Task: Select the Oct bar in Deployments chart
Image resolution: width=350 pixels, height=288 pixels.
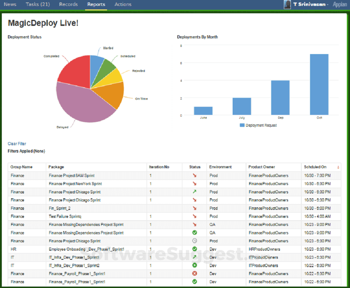Action: [319, 84]
